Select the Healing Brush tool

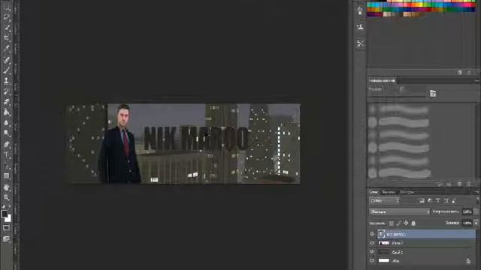point(7,60)
